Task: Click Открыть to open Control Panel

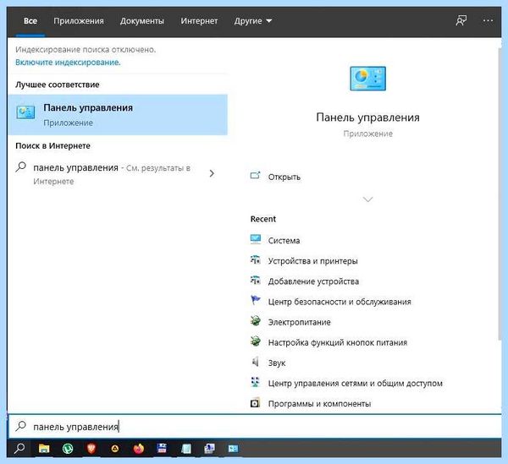Action: click(284, 177)
